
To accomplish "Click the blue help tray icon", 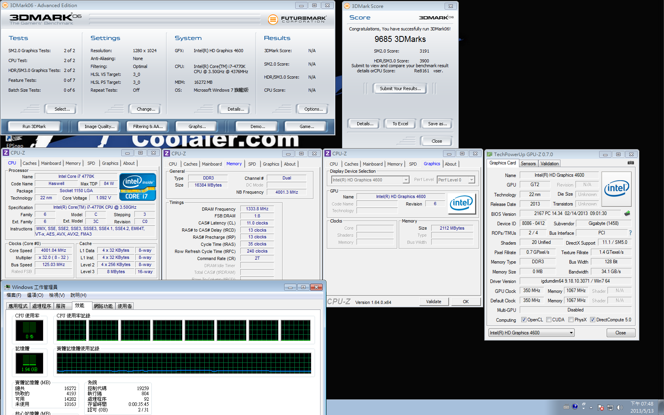I will pyautogui.click(x=575, y=406).
